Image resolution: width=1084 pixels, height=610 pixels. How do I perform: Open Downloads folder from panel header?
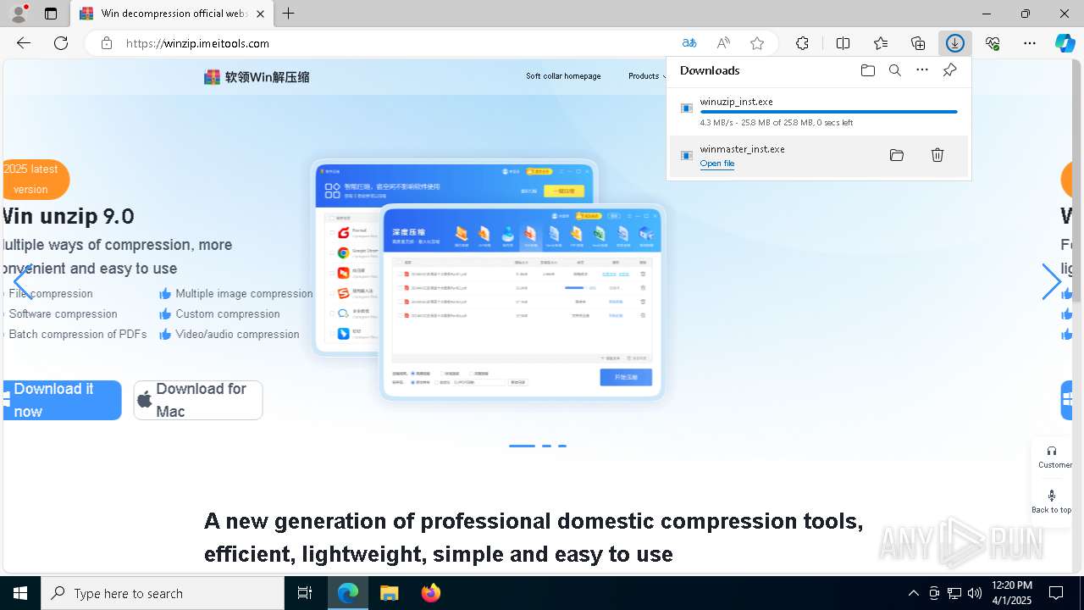pos(867,70)
